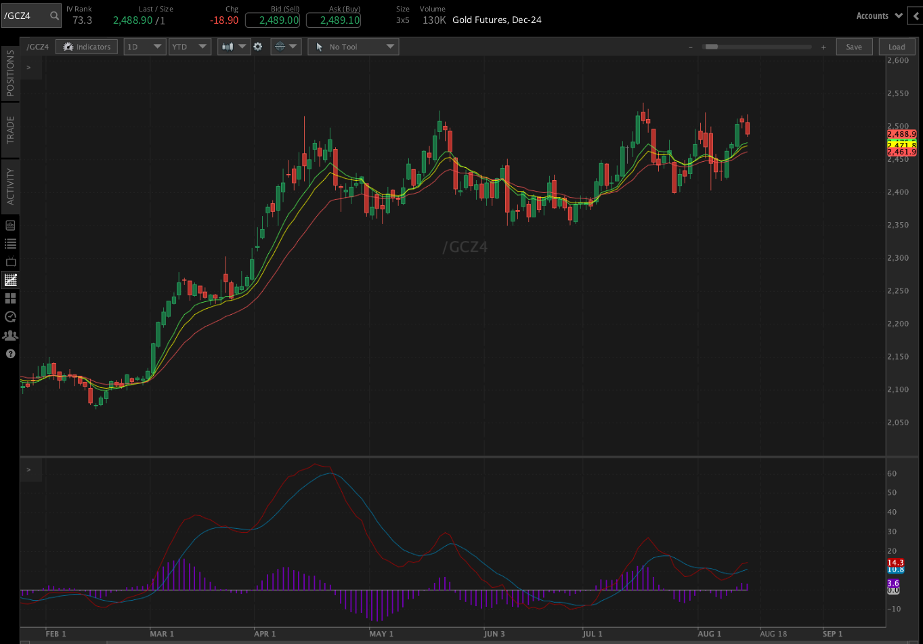This screenshot has width=923, height=644.
Task: Click the Indicators button
Action: (x=87, y=47)
